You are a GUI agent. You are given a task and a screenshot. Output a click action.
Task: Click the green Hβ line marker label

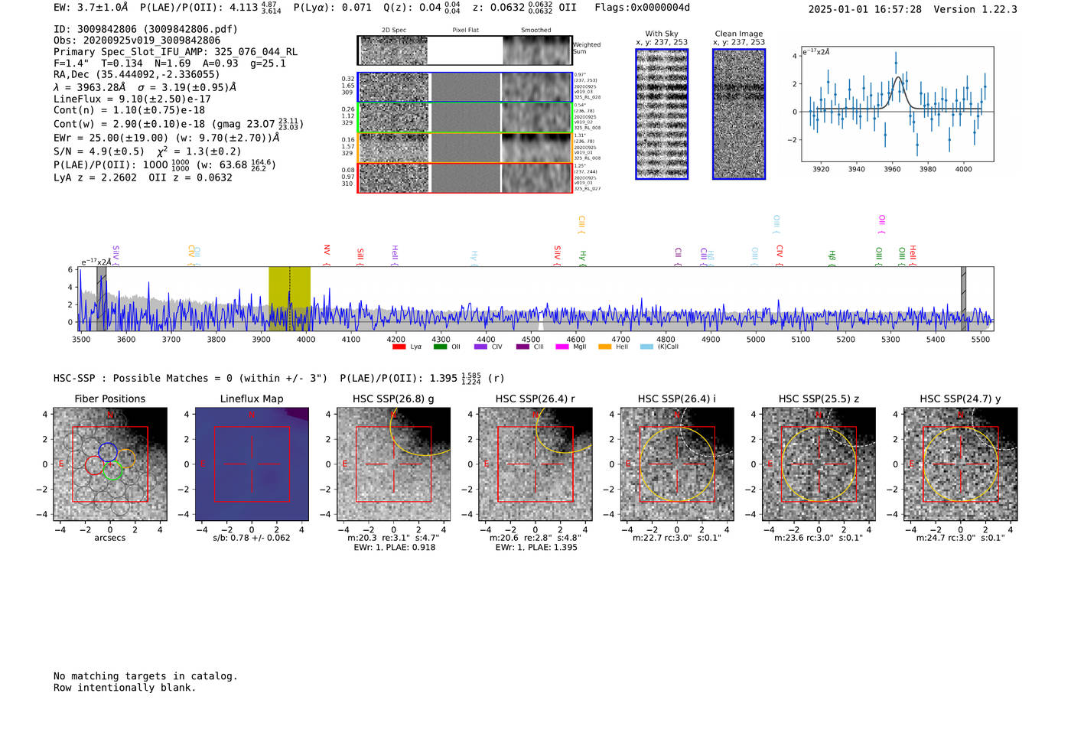tap(832, 256)
